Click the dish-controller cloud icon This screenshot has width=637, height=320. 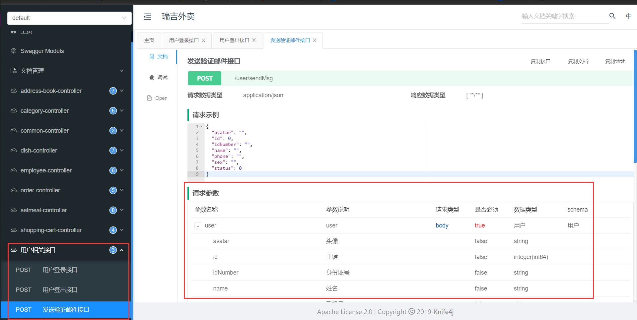14,150
